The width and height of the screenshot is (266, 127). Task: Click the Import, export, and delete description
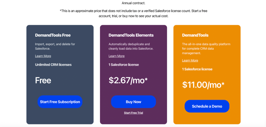click(55, 46)
